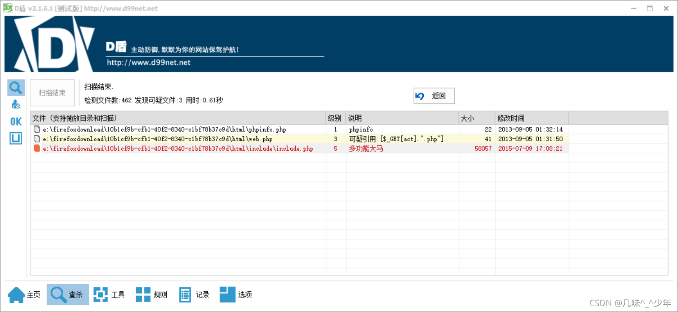Open the user/backdoor check sidebar icon

[16, 105]
